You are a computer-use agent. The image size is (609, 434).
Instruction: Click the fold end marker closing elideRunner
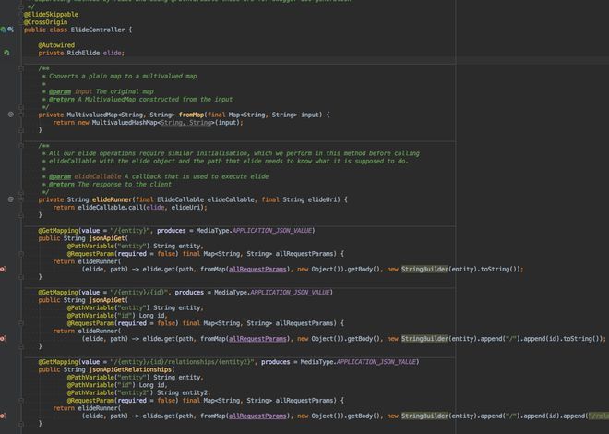[x=21, y=215]
